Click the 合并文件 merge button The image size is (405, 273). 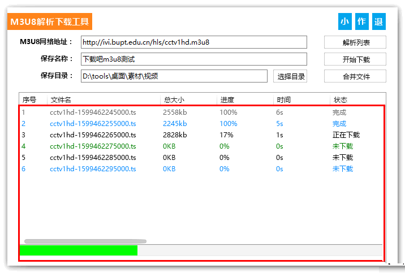(x=355, y=76)
